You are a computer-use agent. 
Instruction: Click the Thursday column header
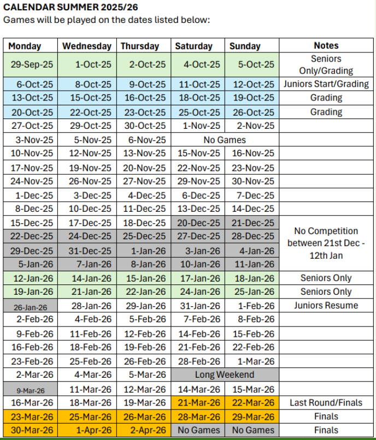click(140, 46)
